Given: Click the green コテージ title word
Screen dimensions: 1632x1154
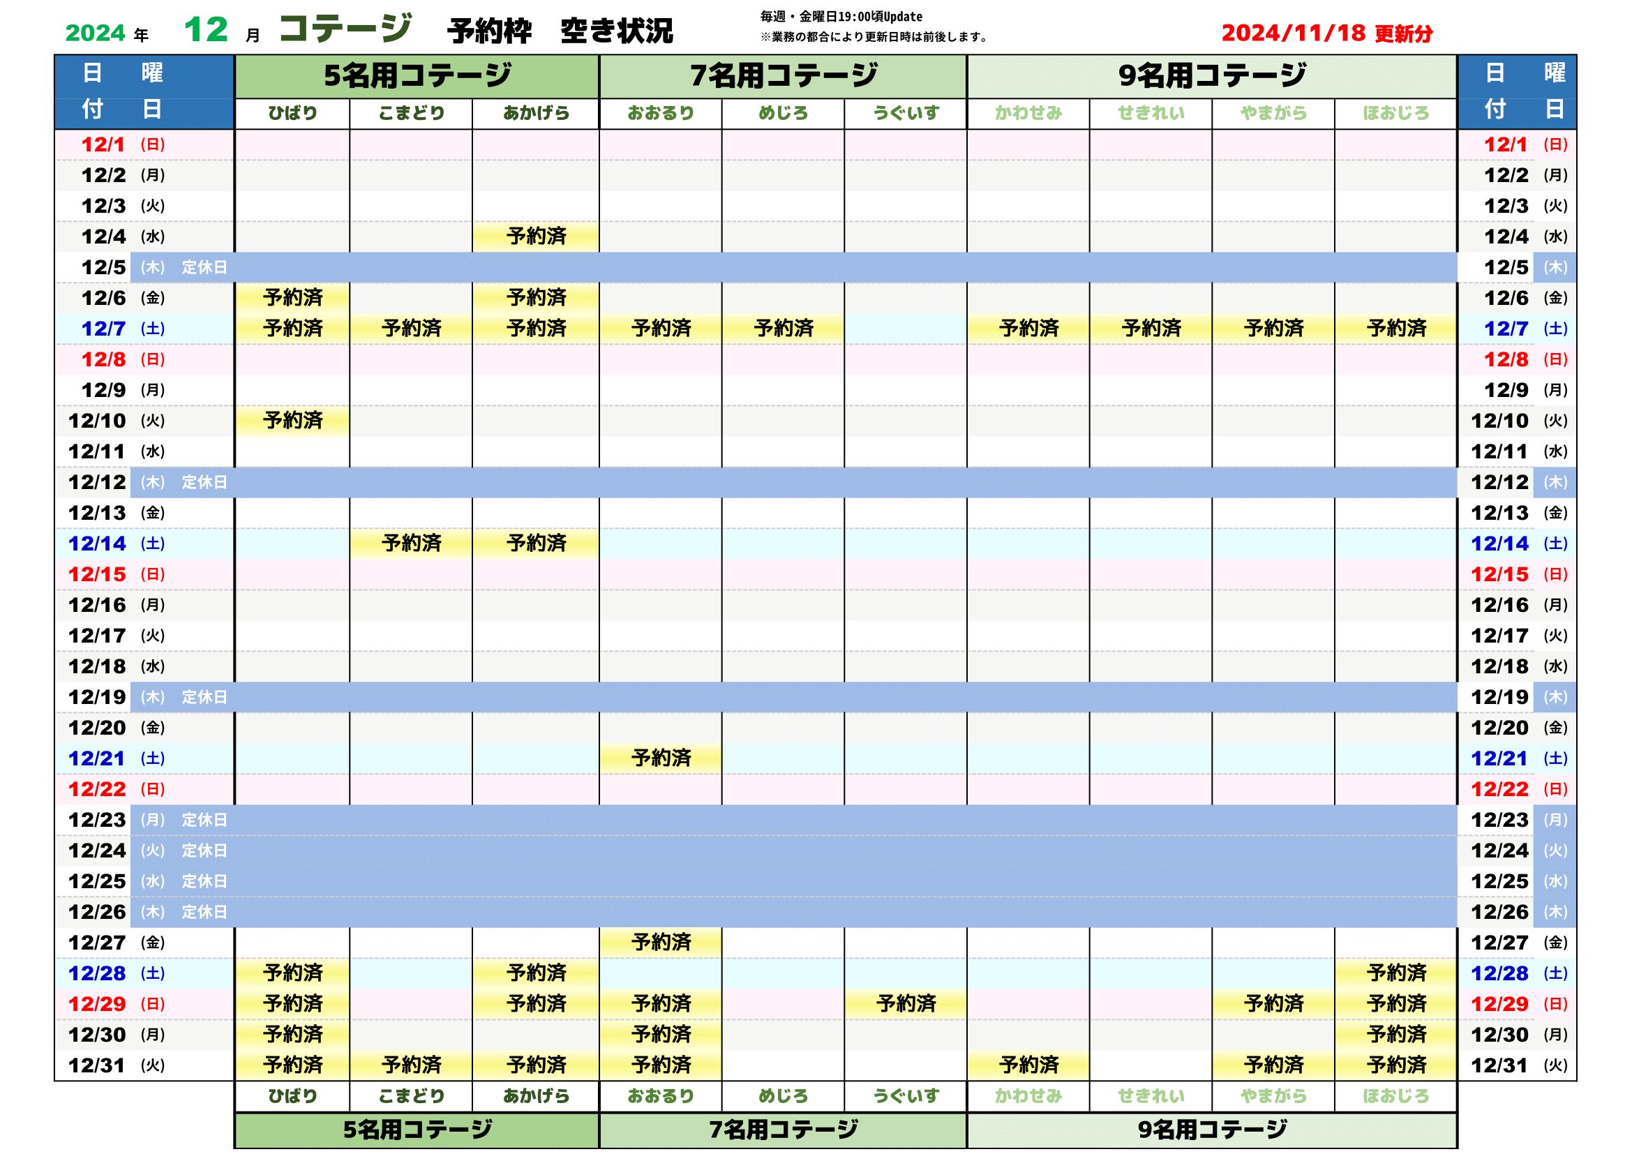Looking at the screenshot, I should click(345, 29).
